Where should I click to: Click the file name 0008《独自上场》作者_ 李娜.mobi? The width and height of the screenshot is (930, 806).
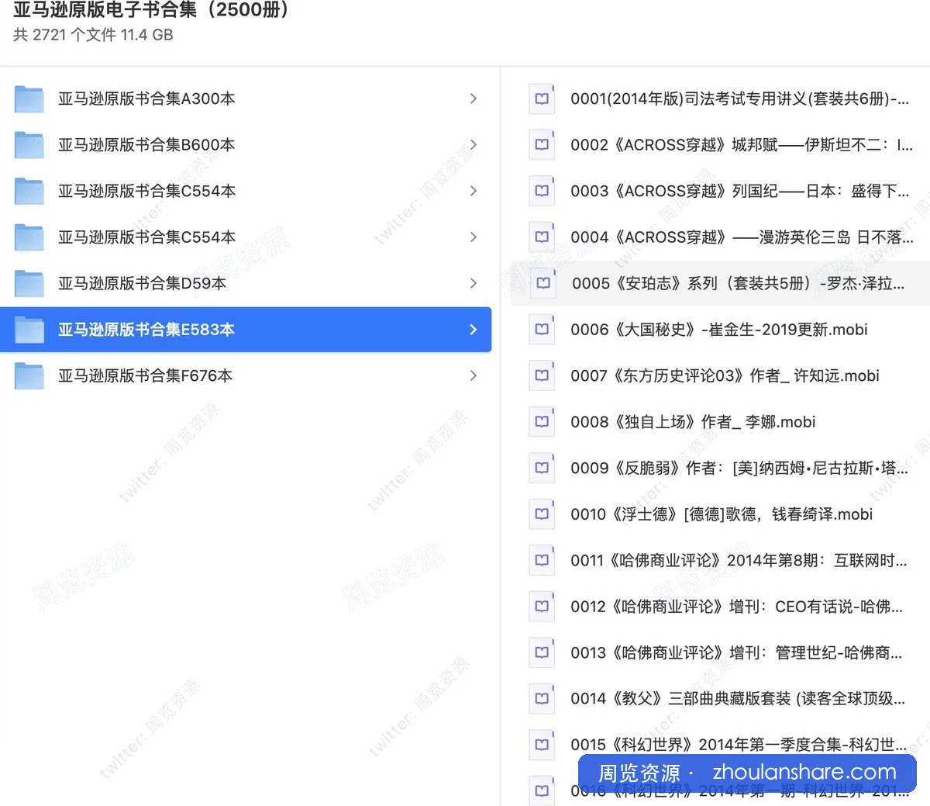(694, 422)
